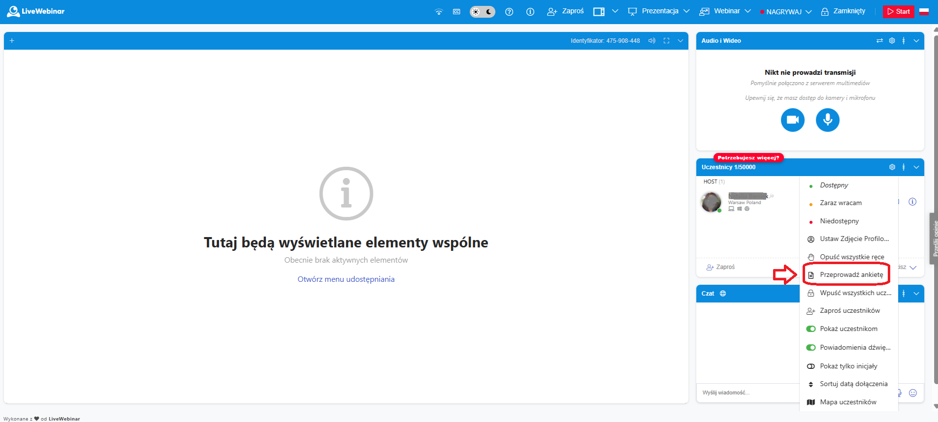This screenshot has height=422, width=938.
Task: Enable the microphone button
Action: [x=827, y=120]
